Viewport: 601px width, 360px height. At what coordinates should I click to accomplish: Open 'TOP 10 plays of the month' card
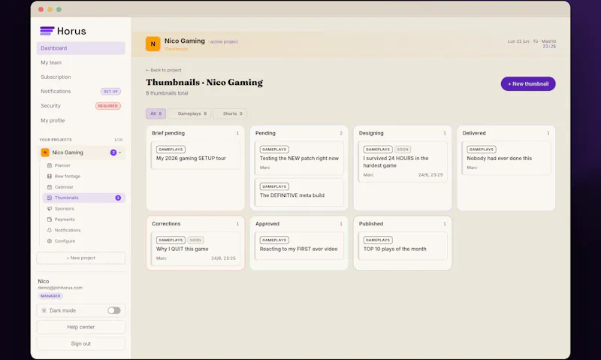coord(403,246)
